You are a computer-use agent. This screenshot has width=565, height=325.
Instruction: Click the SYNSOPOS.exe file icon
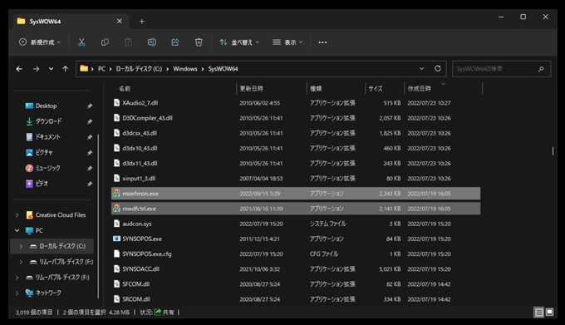coord(116,239)
